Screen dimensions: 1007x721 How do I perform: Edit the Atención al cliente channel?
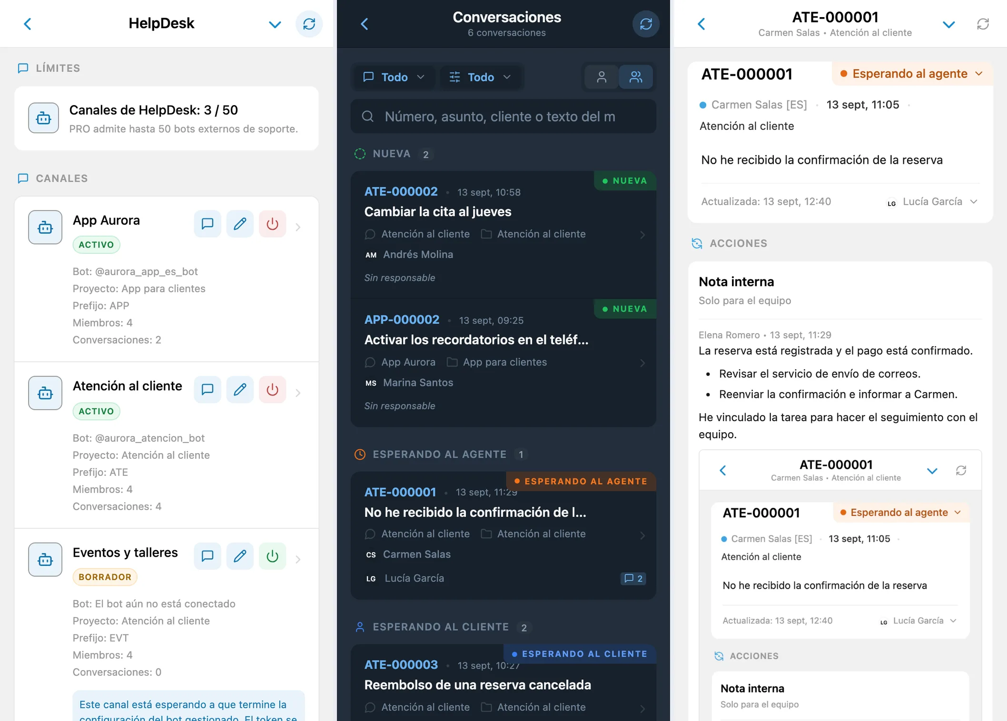pos(240,390)
